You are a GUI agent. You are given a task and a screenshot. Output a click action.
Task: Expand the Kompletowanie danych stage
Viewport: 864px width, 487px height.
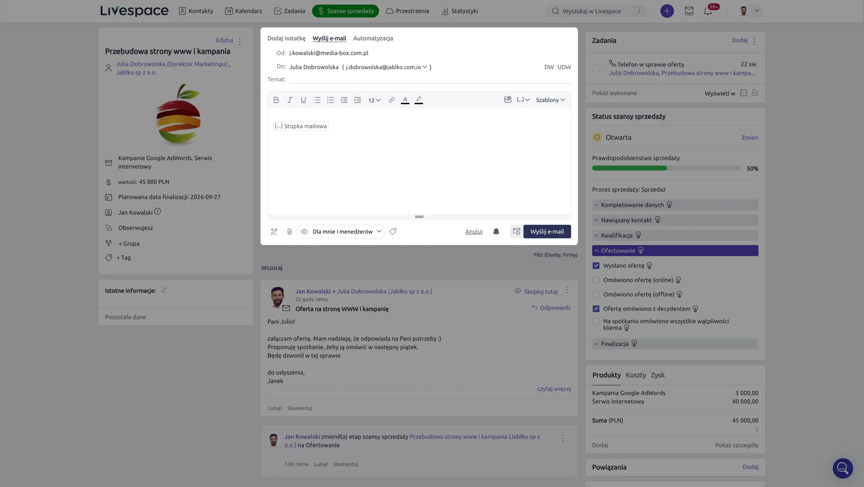[675, 205]
